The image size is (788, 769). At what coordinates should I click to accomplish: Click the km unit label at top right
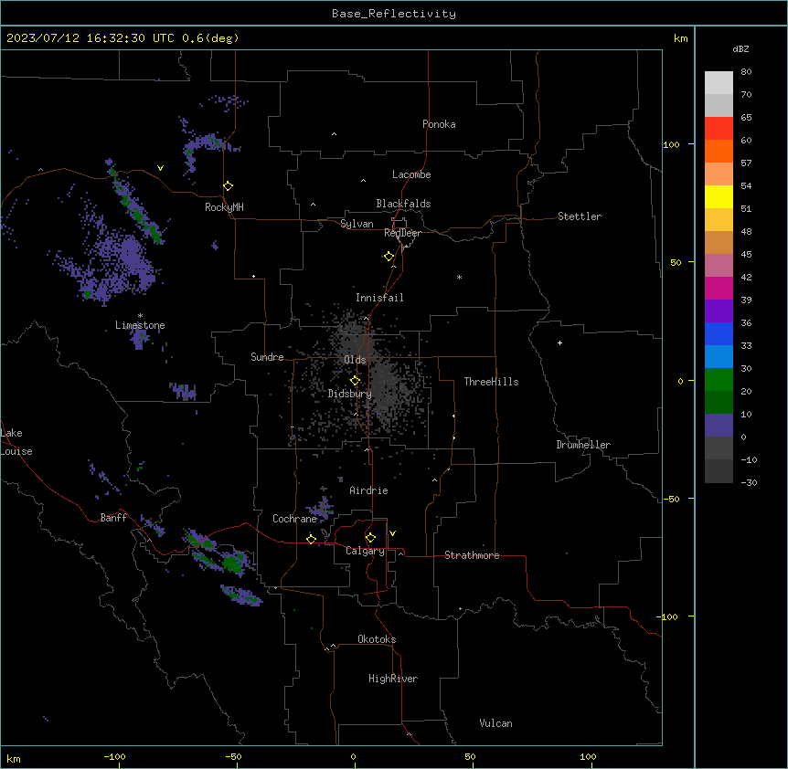point(680,38)
